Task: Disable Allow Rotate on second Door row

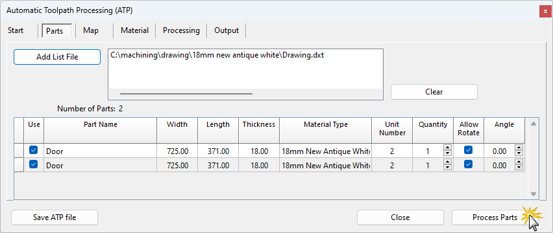Action: pyautogui.click(x=469, y=164)
